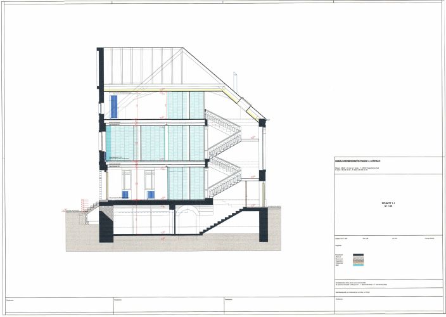Click the tall blue panel in the attic room

(114, 107)
